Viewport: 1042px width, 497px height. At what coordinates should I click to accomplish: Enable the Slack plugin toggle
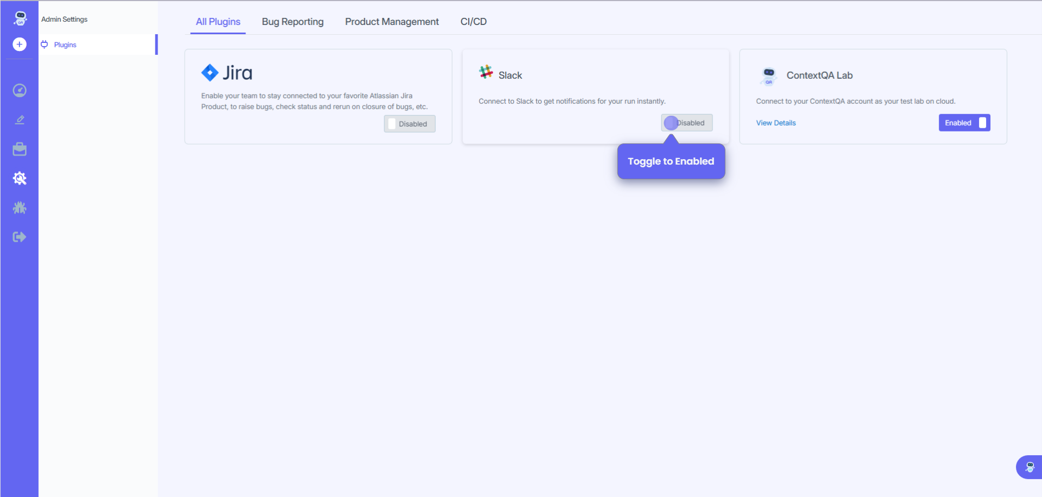coord(686,123)
